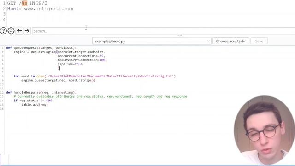Click the Save button

(x=259, y=41)
